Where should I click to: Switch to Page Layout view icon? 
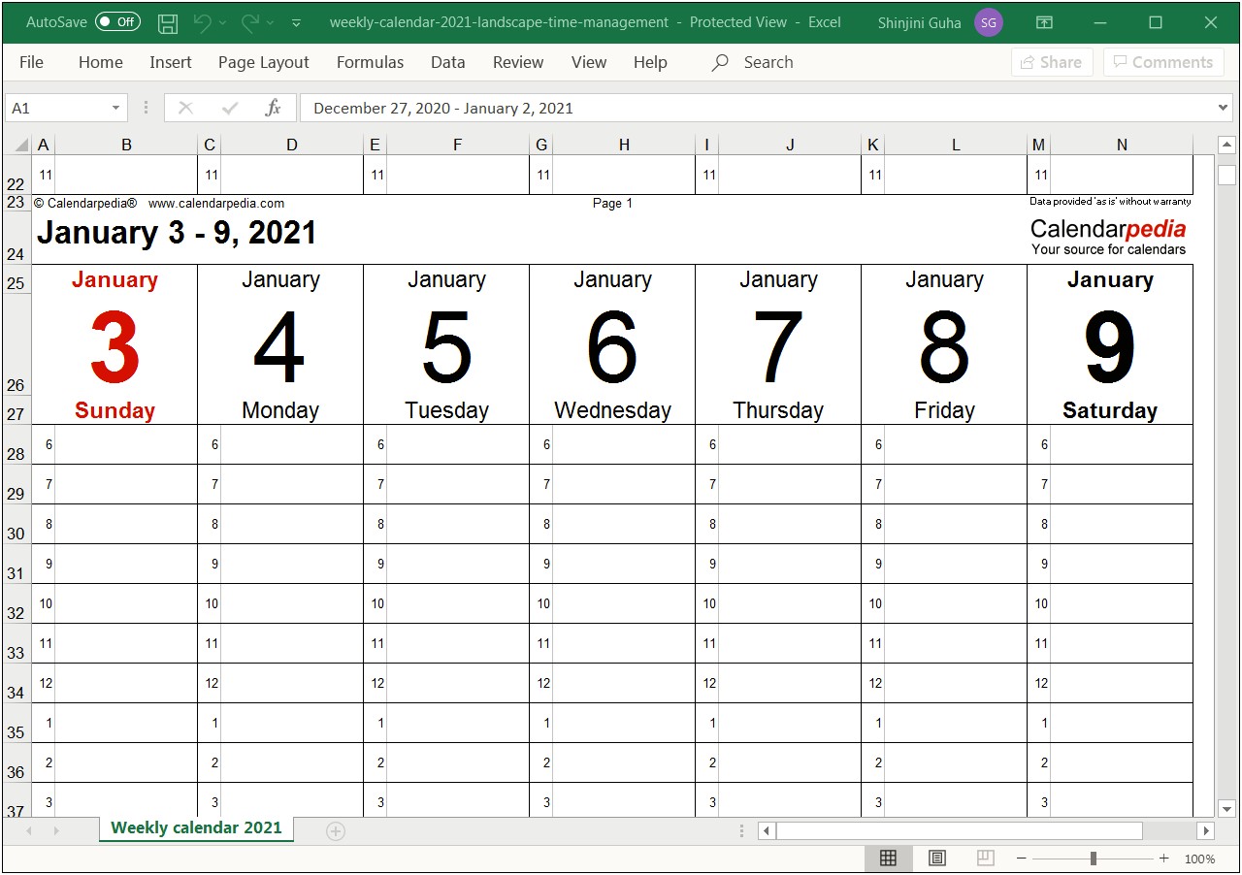point(936,859)
